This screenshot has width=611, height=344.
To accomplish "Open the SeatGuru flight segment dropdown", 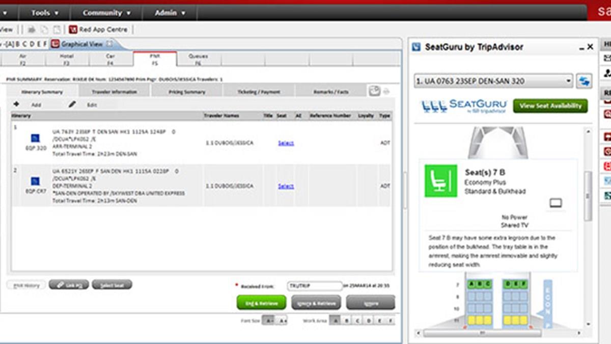I will click(494, 81).
